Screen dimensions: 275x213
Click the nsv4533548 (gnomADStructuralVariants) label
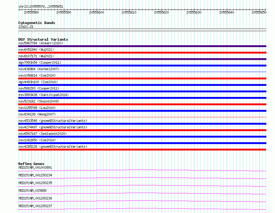tap(53, 121)
